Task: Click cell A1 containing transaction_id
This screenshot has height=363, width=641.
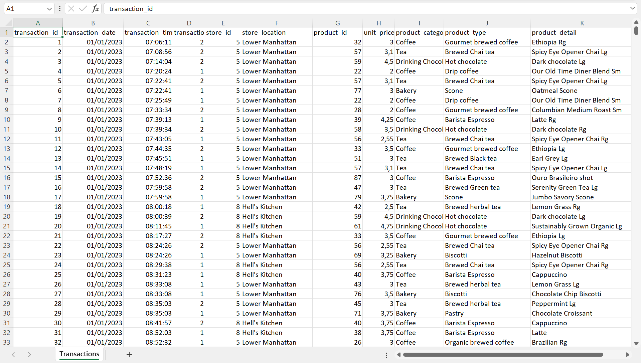Action: pos(38,32)
